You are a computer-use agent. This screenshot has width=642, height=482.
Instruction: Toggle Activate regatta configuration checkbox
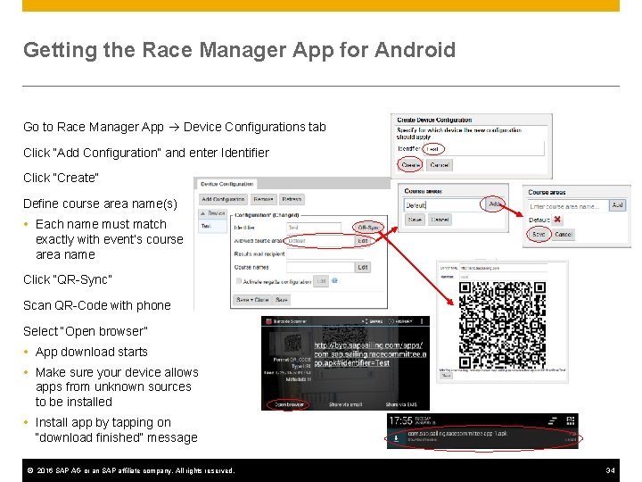pos(239,281)
